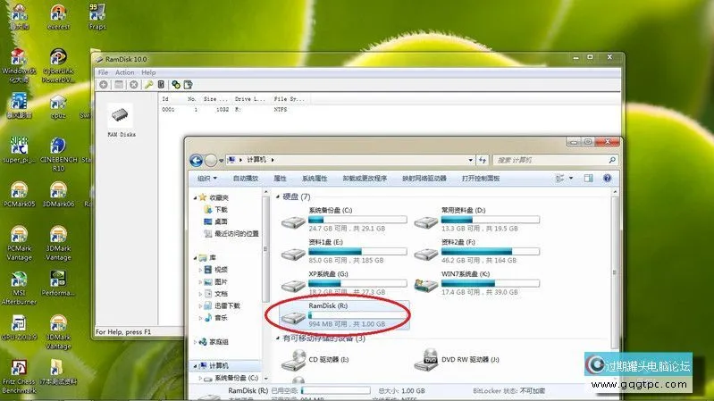Screen dimensions: 714x401
Task: Open the Action menu in RamDisk
Action: pos(125,72)
